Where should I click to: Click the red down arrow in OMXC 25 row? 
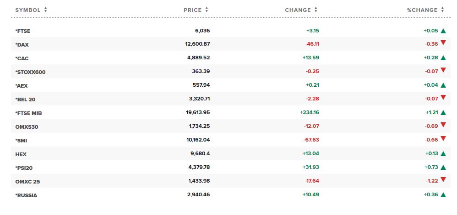point(443,179)
